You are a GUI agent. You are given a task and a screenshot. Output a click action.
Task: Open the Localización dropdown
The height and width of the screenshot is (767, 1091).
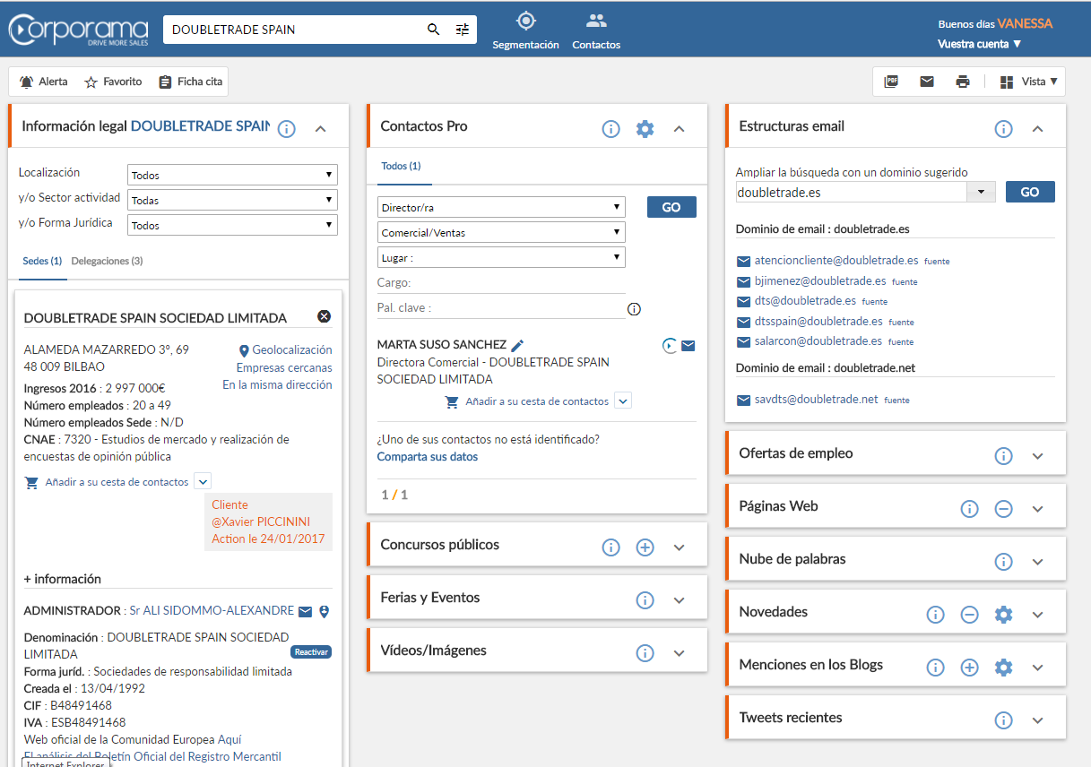[x=232, y=175]
